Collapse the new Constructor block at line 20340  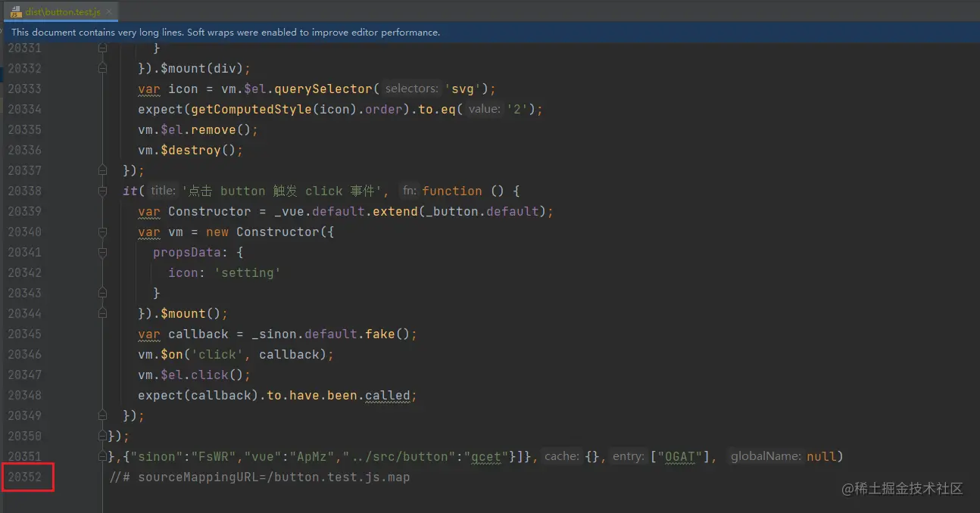pyautogui.click(x=102, y=232)
